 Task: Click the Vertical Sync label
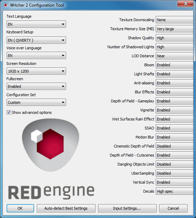coord(144,182)
